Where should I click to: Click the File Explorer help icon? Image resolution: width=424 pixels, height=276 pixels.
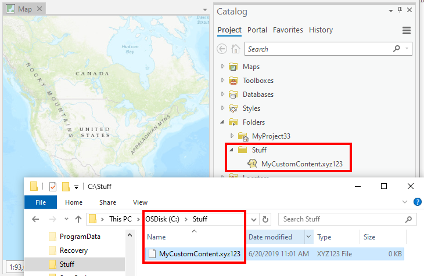(x=416, y=202)
